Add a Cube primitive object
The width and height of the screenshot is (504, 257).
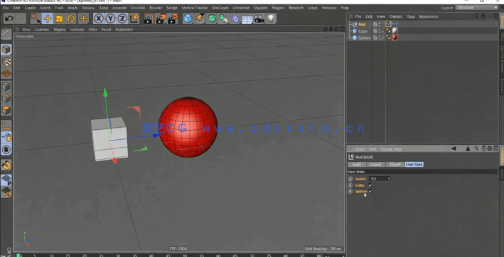point(188,18)
